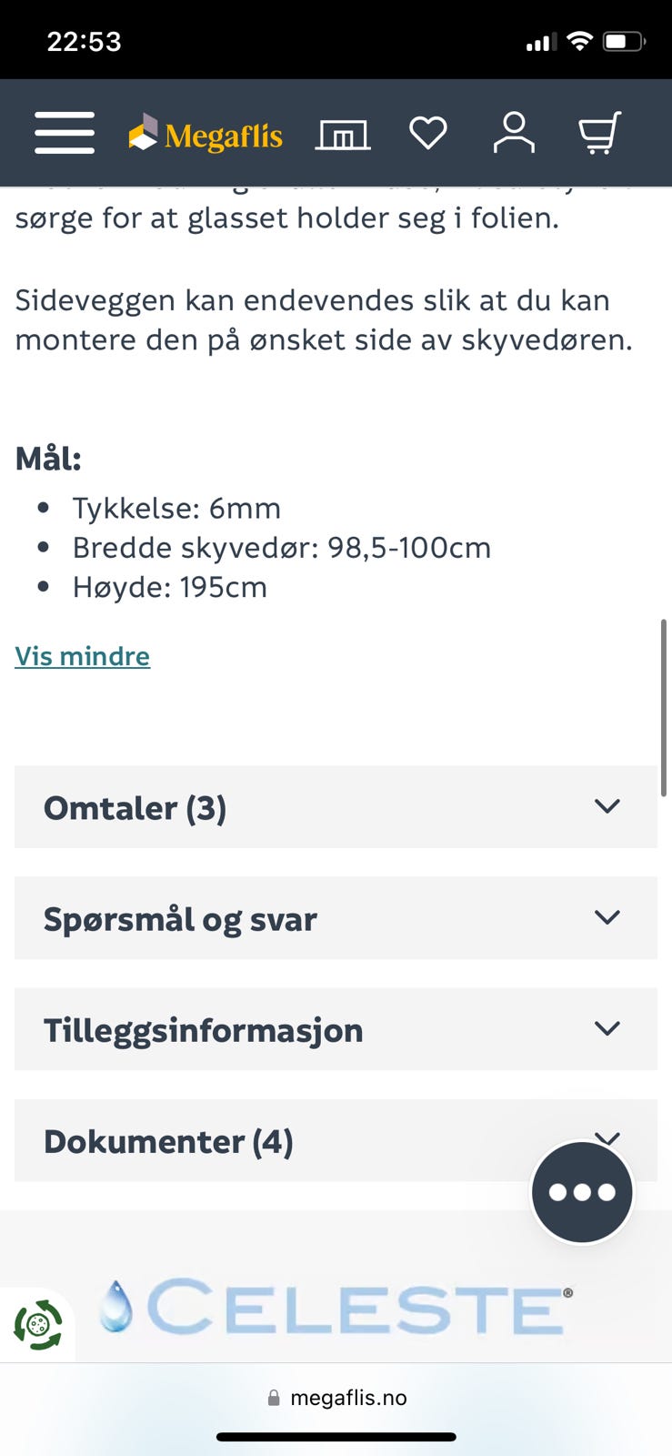Click the chevron beside Omtaler

coord(607,806)
